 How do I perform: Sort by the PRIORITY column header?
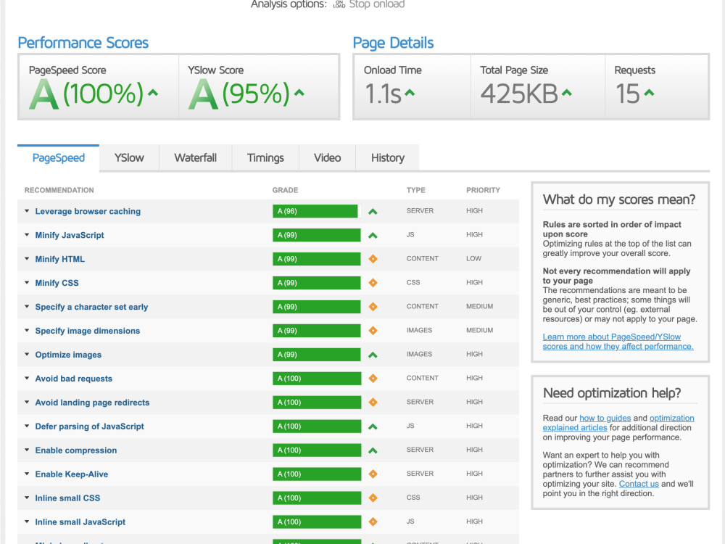(483, 190)
